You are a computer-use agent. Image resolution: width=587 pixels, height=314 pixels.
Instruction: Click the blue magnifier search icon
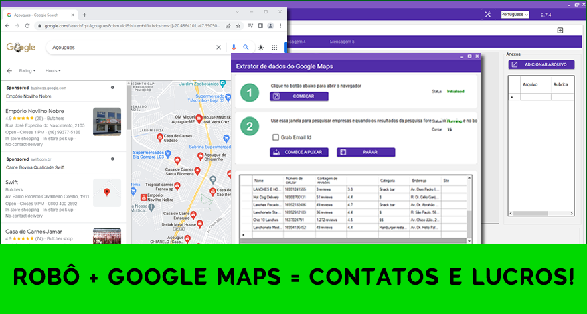coord(246,47)
